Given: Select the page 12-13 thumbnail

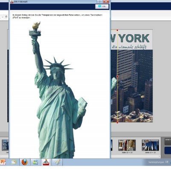Looking at the screenshot, I should tap(127, 145).
